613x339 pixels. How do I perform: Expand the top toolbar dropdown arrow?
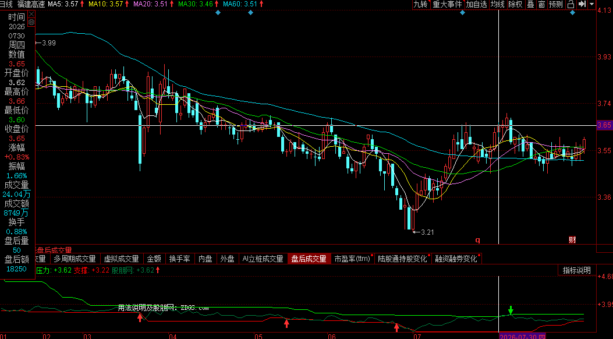592,4
